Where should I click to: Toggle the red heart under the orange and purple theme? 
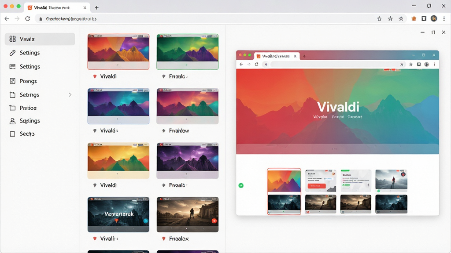pos(95,76)
